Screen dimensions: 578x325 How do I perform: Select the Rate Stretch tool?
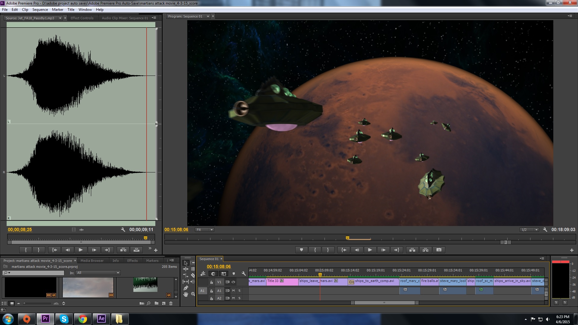186,275
